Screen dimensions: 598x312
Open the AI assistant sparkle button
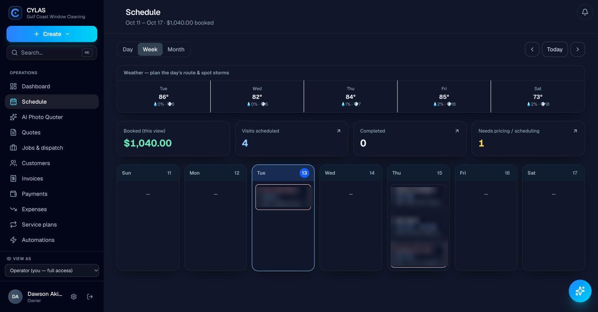[x=580, y=291]
